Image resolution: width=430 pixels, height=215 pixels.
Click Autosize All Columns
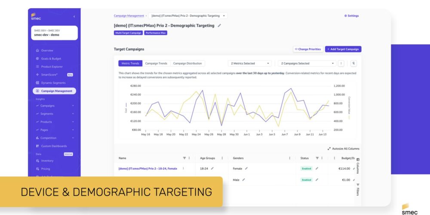pos(343,149)
